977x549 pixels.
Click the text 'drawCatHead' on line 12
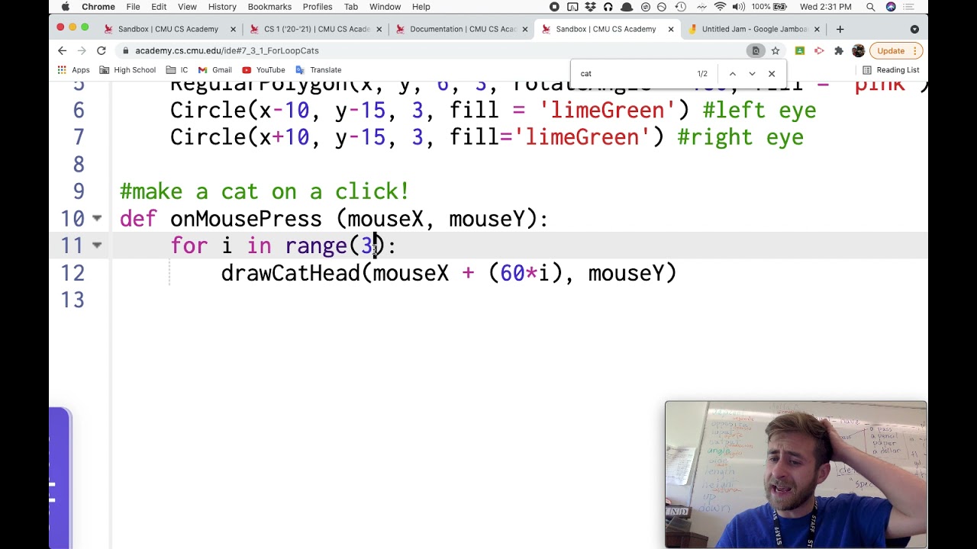click(290, 273)
